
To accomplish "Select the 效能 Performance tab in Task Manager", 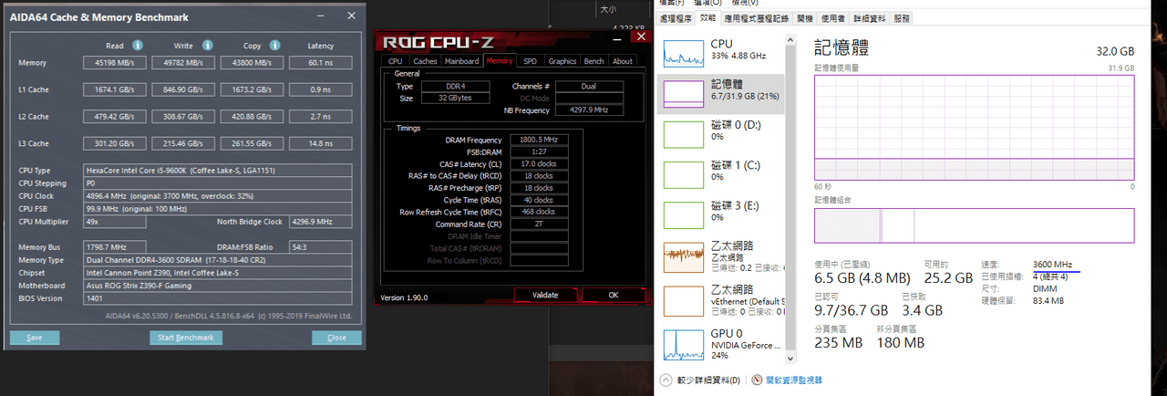I will (708, 17).
